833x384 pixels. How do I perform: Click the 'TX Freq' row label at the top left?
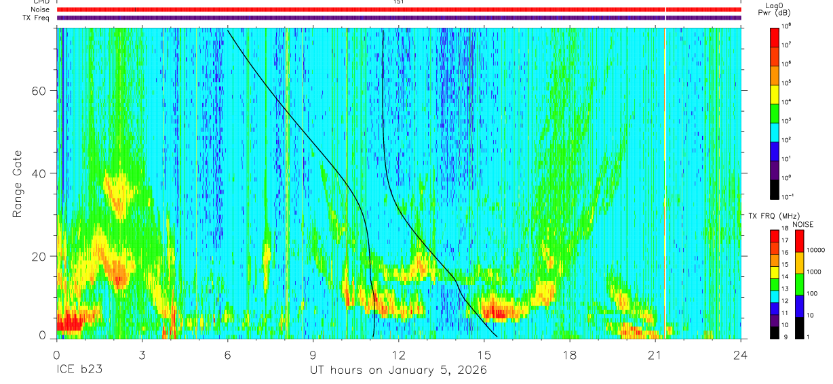[37, 18]
